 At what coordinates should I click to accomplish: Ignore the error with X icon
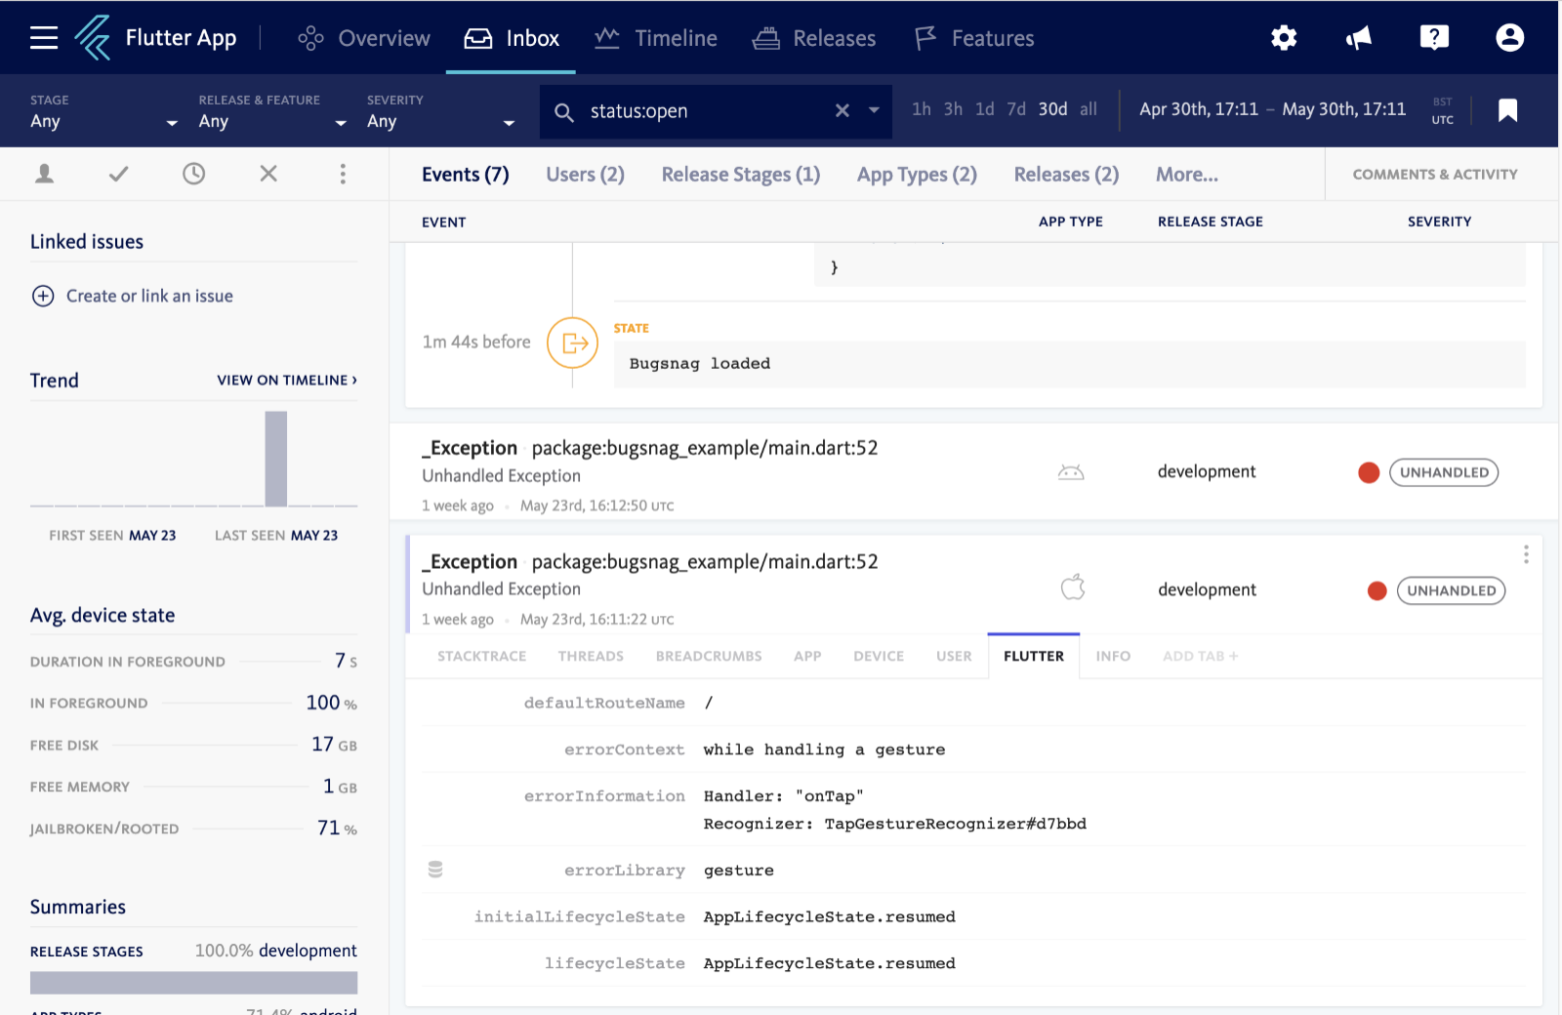point(268,174)
